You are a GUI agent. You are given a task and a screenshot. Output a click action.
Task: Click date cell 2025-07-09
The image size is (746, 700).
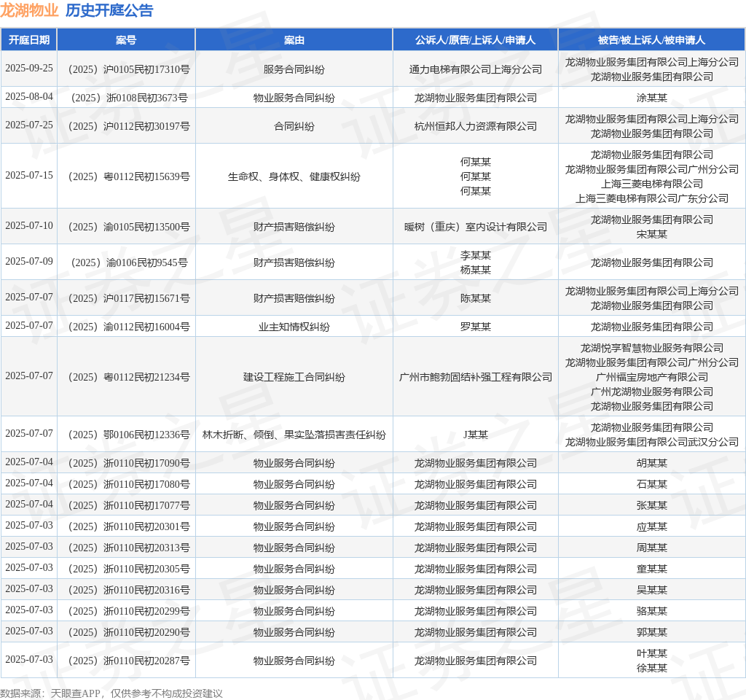click(29, 261)
